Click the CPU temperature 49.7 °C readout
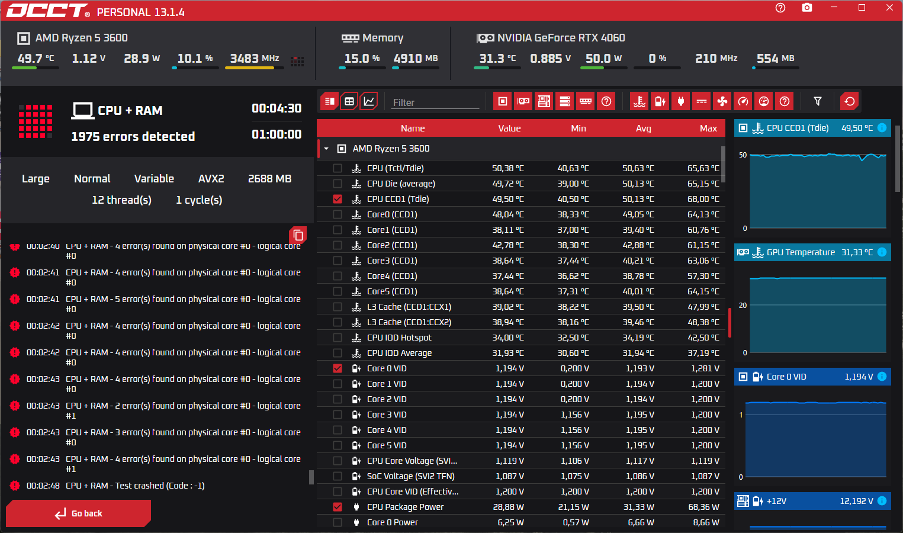Image resolution: width=903 pixels, height=533 pixels. (x=36, y=59)
